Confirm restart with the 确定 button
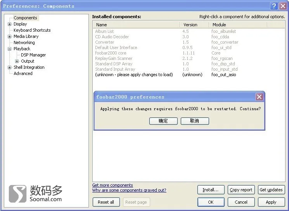This screenshot has height=211, width=289. [163, 121]
